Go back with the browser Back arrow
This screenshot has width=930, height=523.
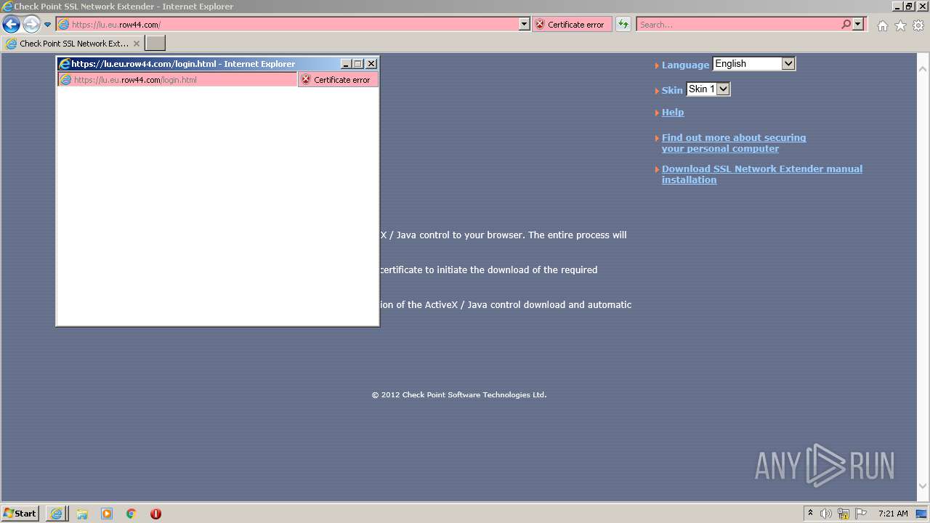pyautogui.click(x=11, y=24)
